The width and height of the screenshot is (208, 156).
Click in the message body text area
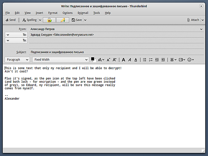104,106
